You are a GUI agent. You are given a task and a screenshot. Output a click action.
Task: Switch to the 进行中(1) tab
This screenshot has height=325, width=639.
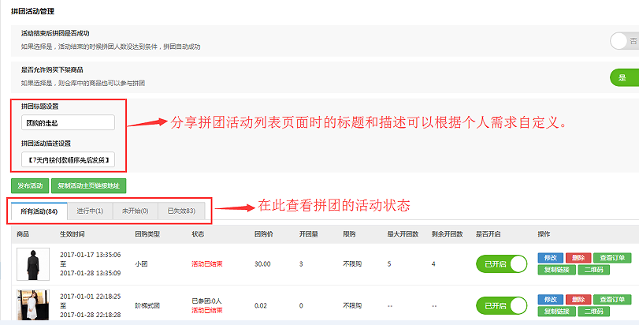coord(91,211)
